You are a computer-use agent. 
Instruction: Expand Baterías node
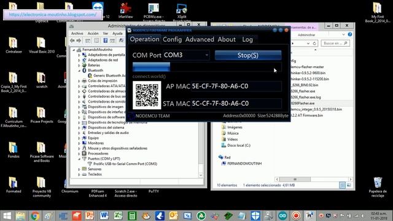[79, 65]
